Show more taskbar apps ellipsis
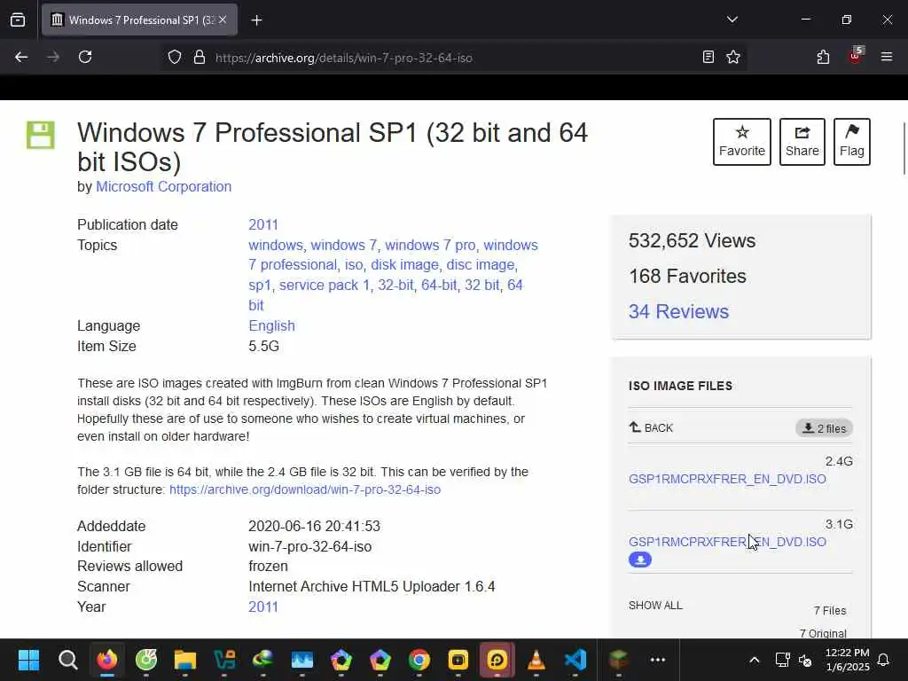Viewport: 908px width, 681px height. click(658, 660)
